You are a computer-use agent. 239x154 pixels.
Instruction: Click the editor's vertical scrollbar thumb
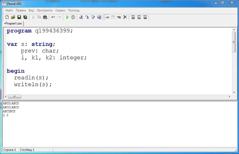[x=234, y=41]
